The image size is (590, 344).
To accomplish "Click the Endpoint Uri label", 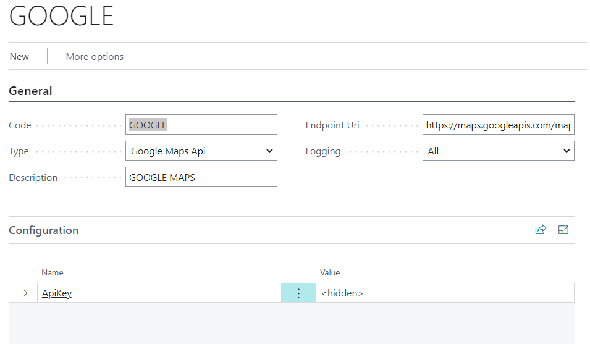I will 332,125.
